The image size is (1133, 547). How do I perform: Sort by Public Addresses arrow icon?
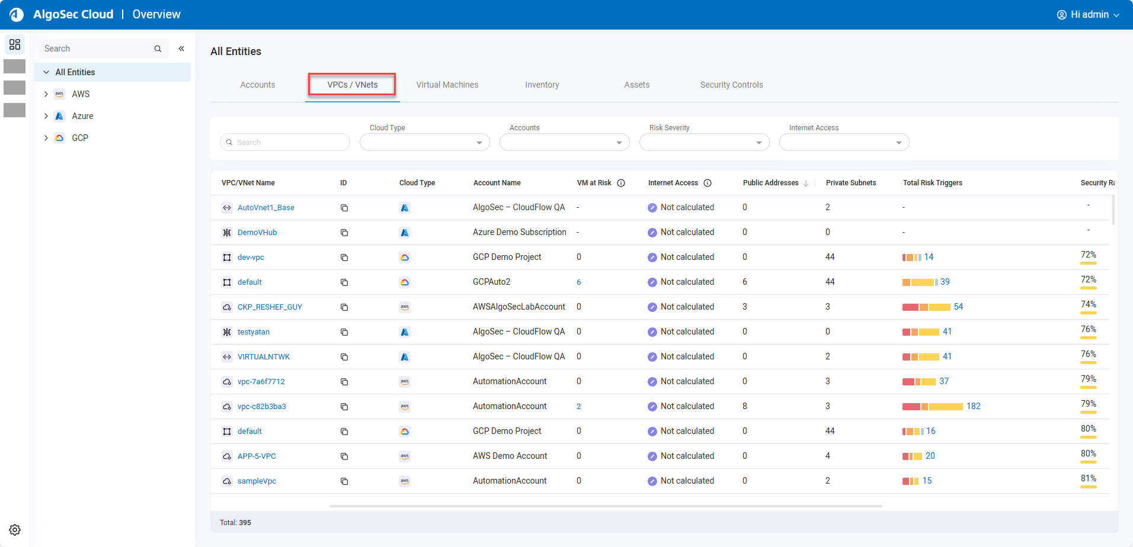(x=806, y=184)
